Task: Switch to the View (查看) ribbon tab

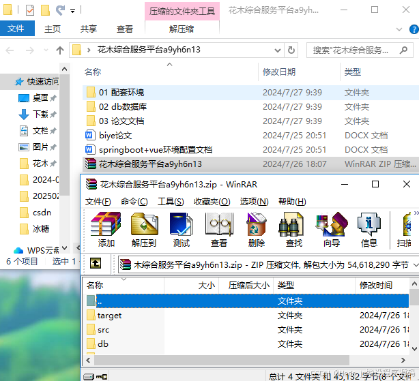Action: (x=124, y=29)
